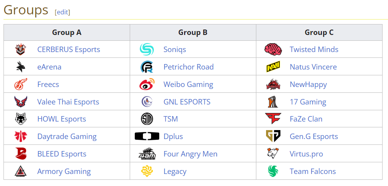Click the CERBERUS Esports team logo
This screenshot has width=388, height=186.
pyautogui.click(x=21, y=49)
